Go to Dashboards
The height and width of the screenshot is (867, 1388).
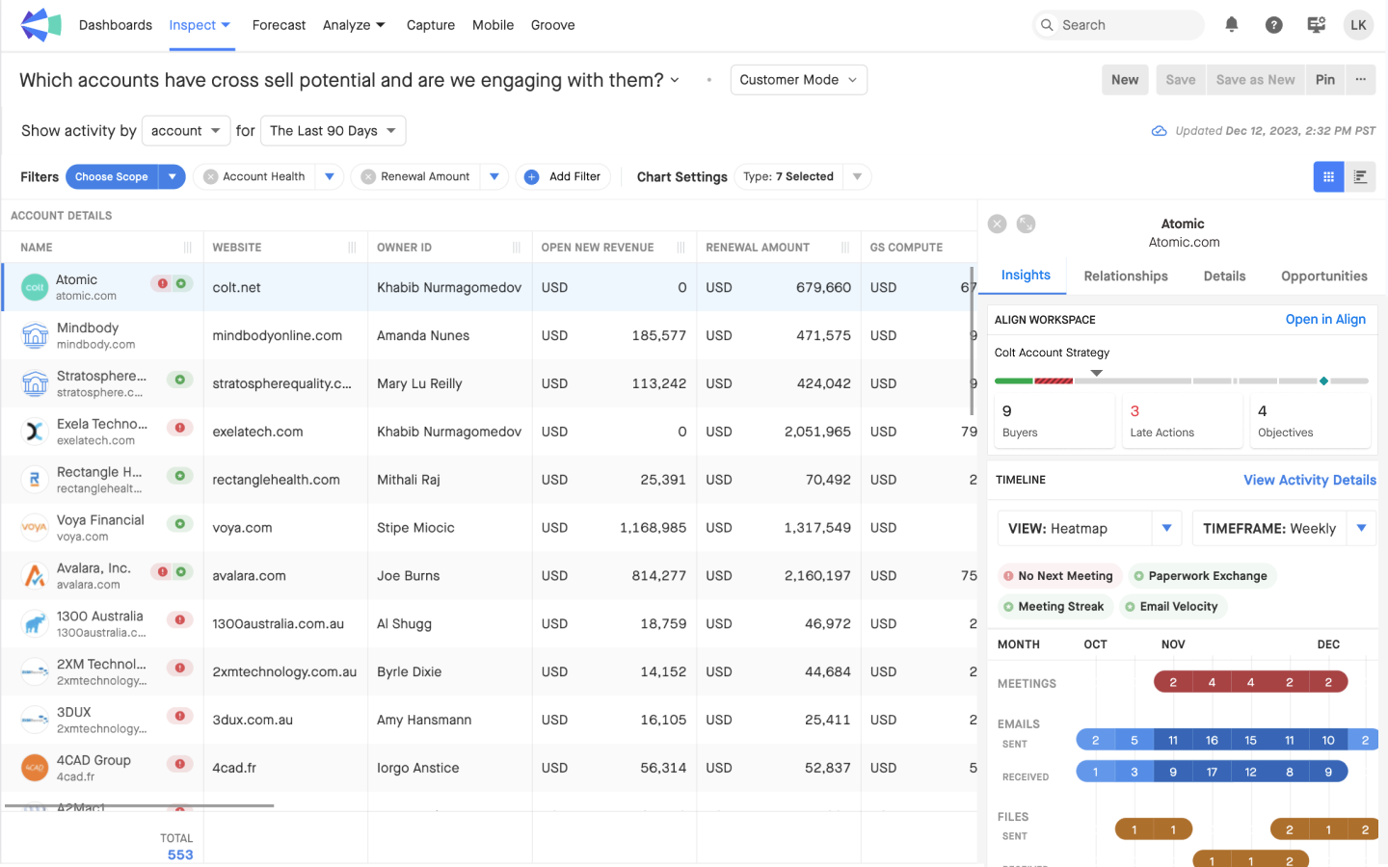pyautogui.click(x=116, y=25)
